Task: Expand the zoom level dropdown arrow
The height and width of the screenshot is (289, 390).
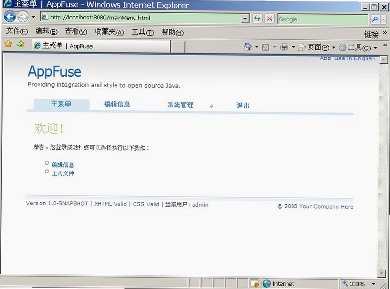Action: (x=373, y=284)
